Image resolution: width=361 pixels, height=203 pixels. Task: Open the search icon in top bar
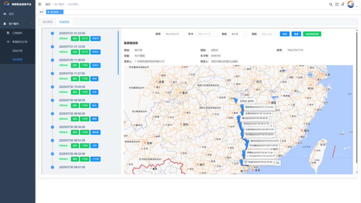331,4
